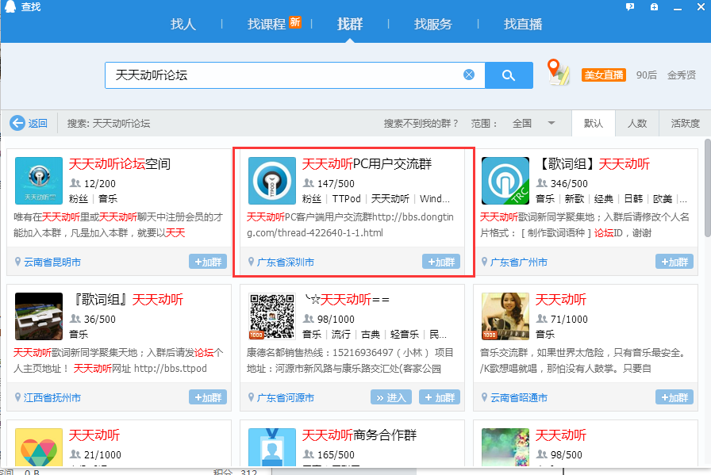Clear the search text with the X icon
The image size is (711, 475).
click(x=469, y=75)
